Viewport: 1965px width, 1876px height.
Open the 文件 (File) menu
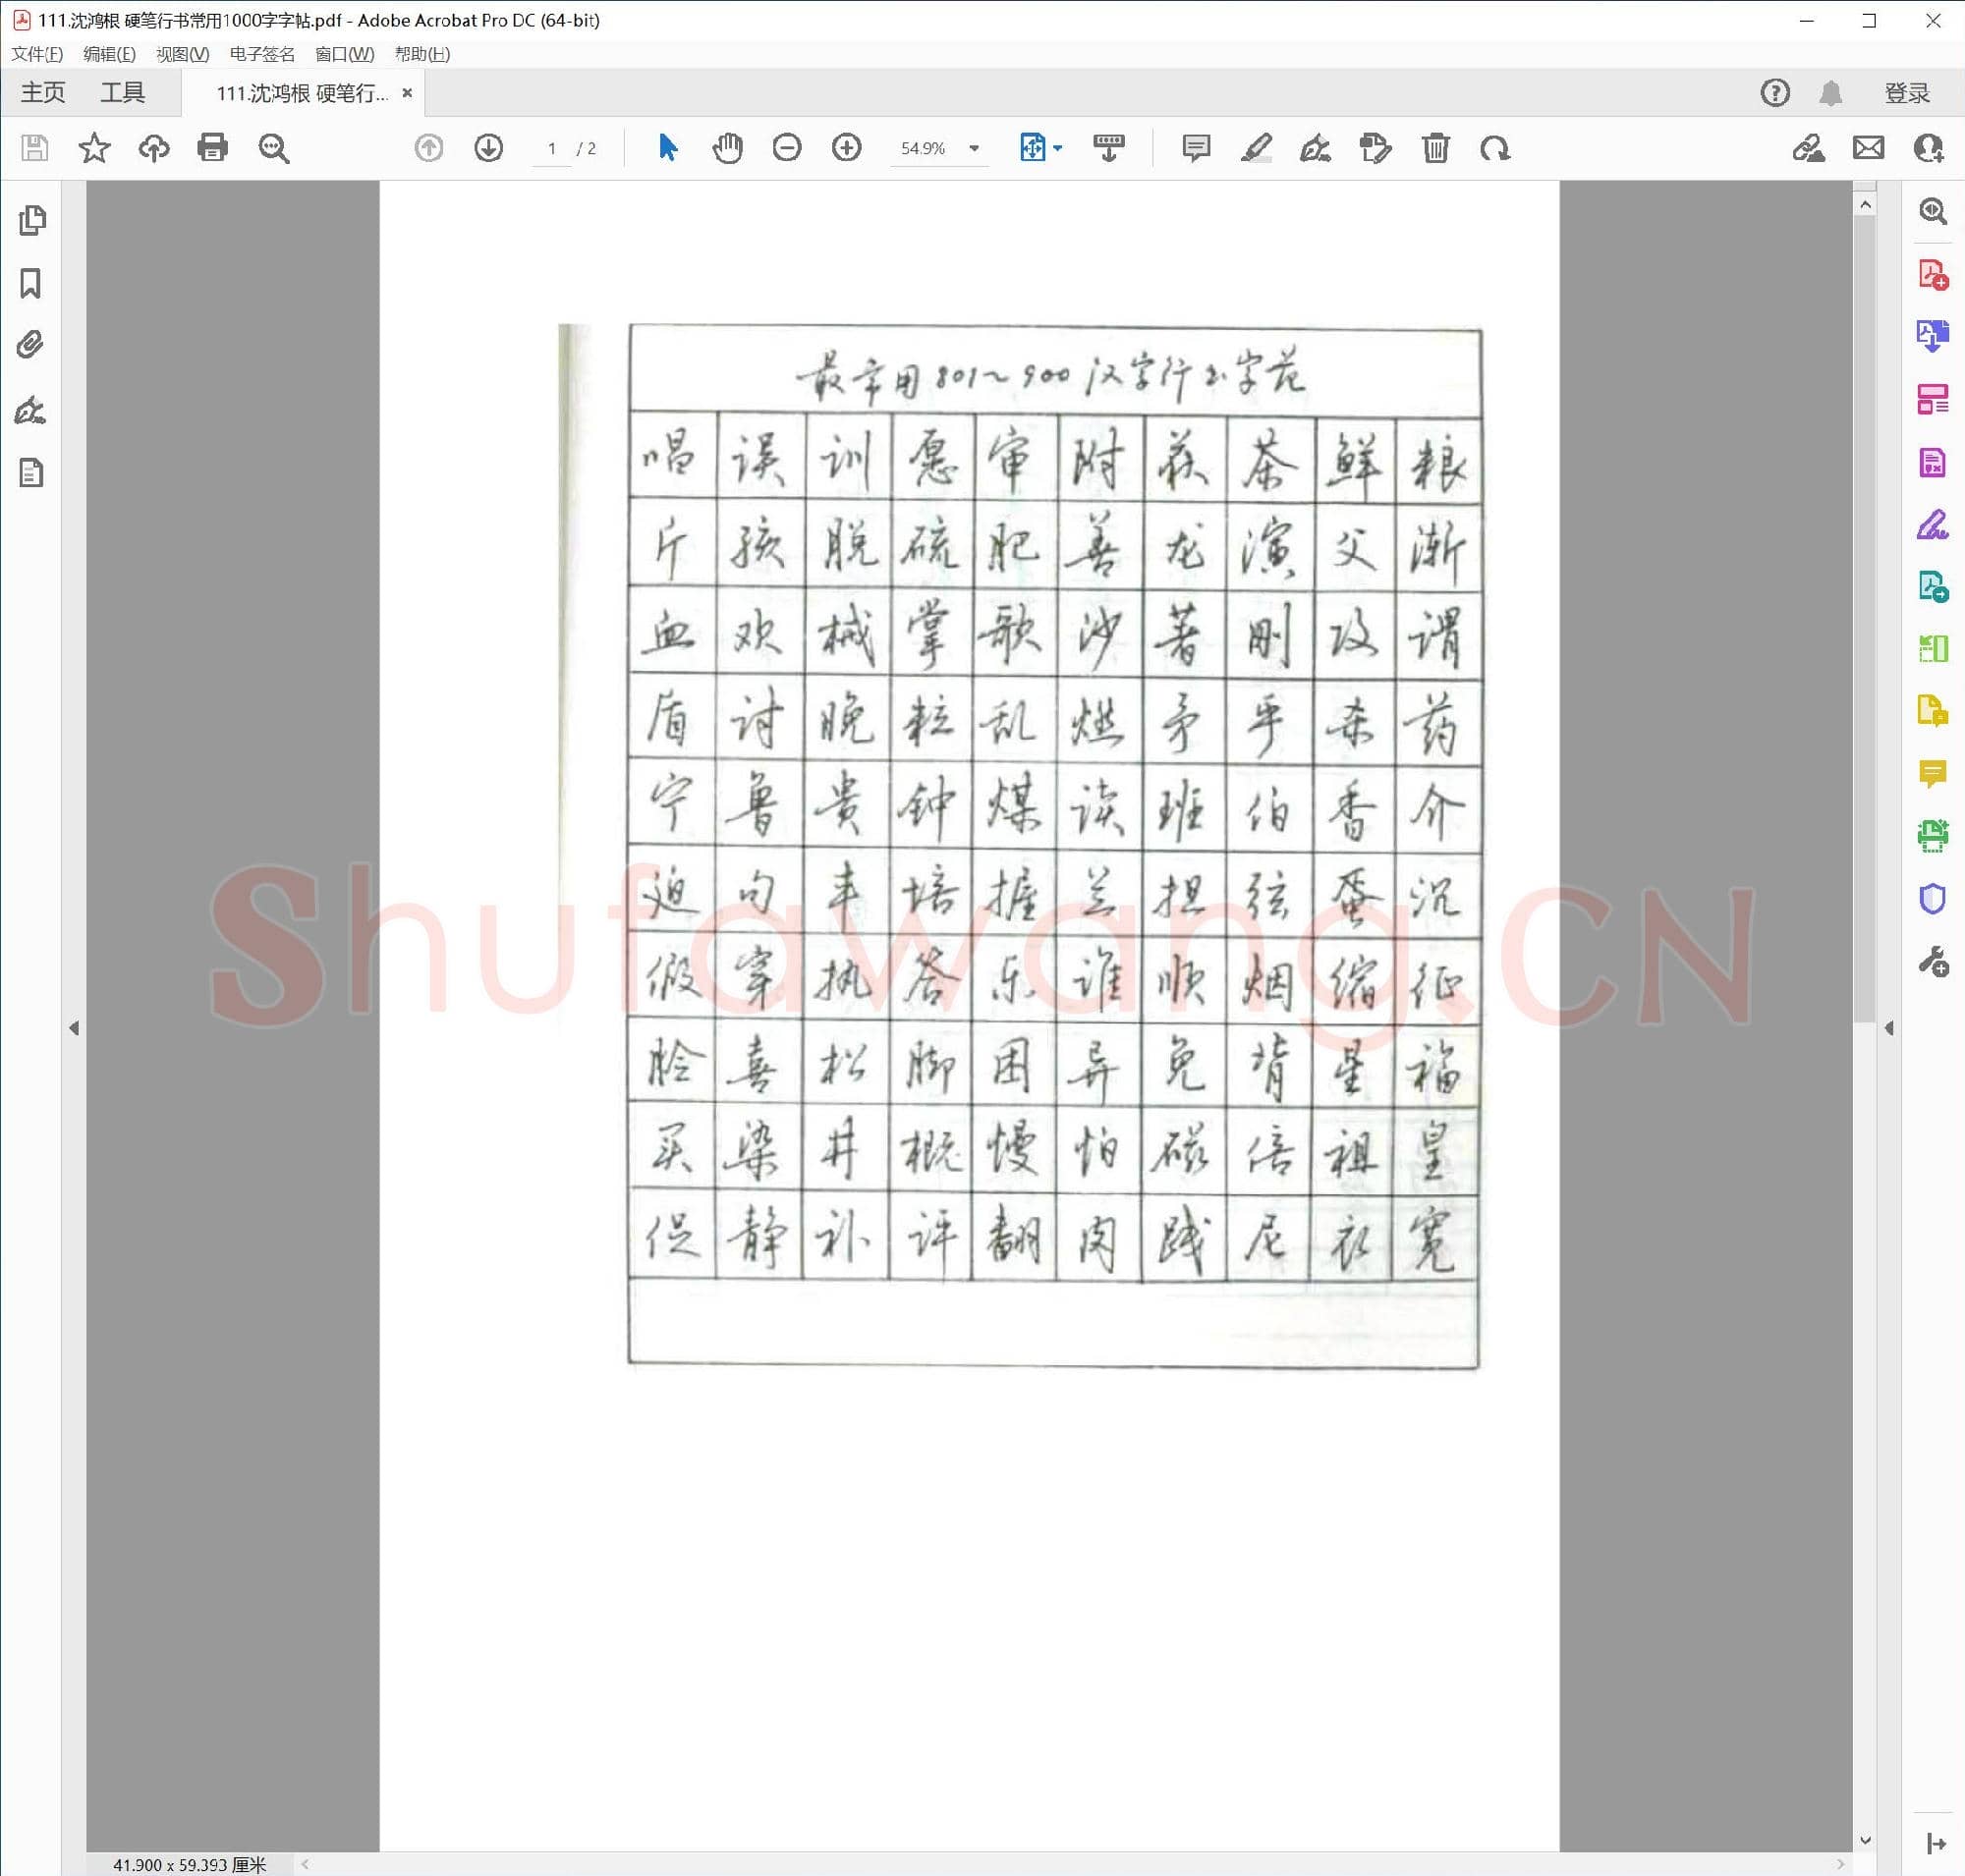pos(36,55)
